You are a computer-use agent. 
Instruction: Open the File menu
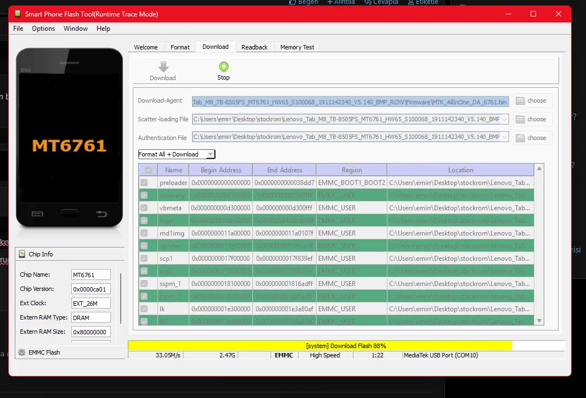(x=18, y=29)
